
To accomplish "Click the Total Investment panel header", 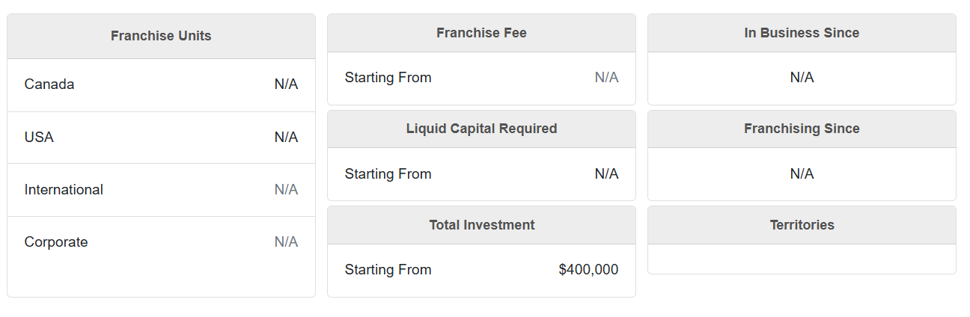I will point(481,225).
